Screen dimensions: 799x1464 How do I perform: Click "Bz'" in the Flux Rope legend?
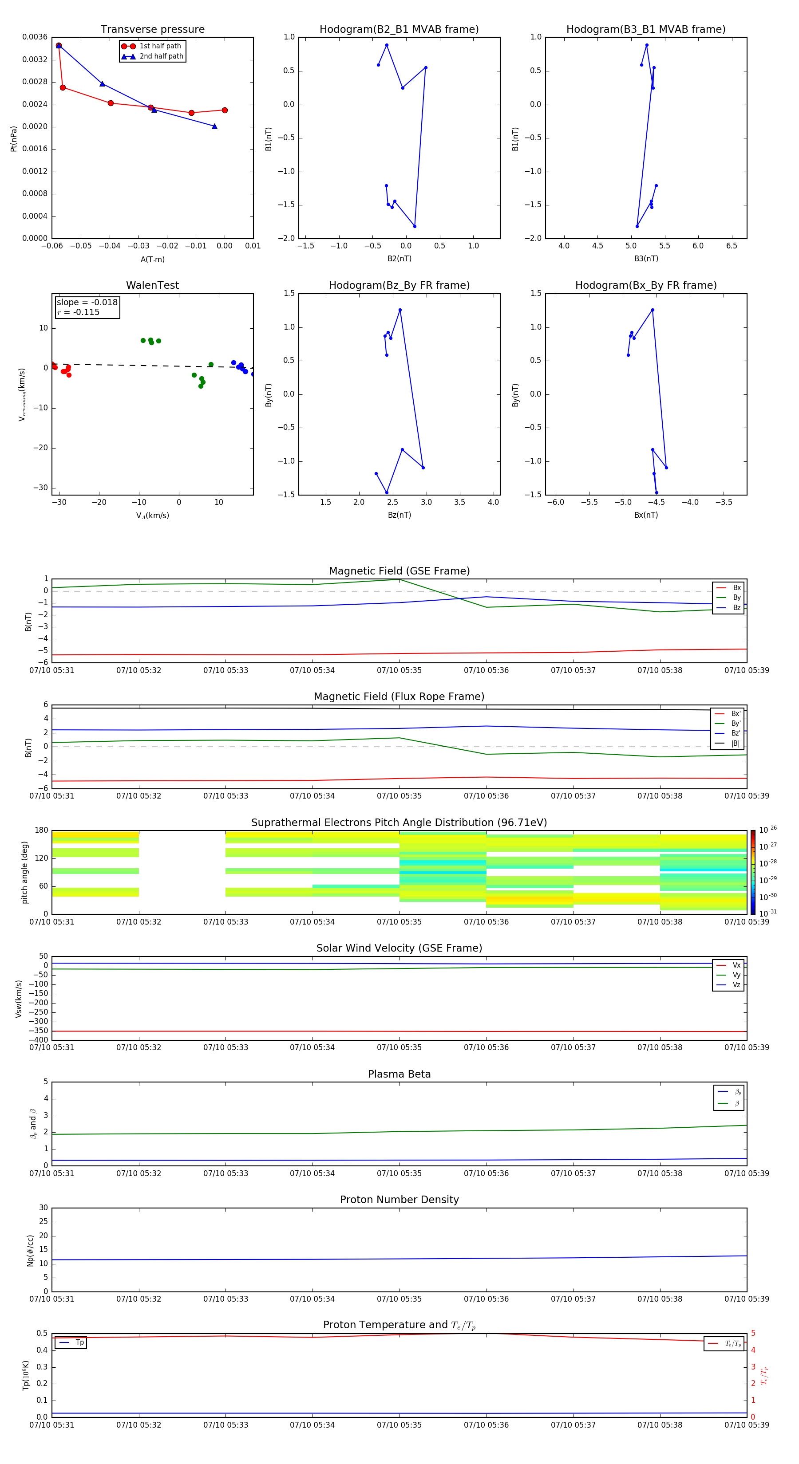point(736,733)
